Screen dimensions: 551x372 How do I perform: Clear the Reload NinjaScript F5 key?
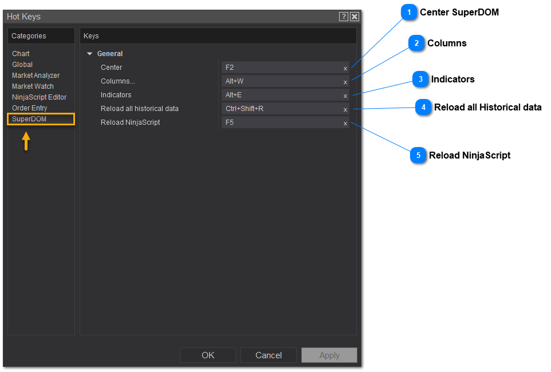(x=345, y=123)
